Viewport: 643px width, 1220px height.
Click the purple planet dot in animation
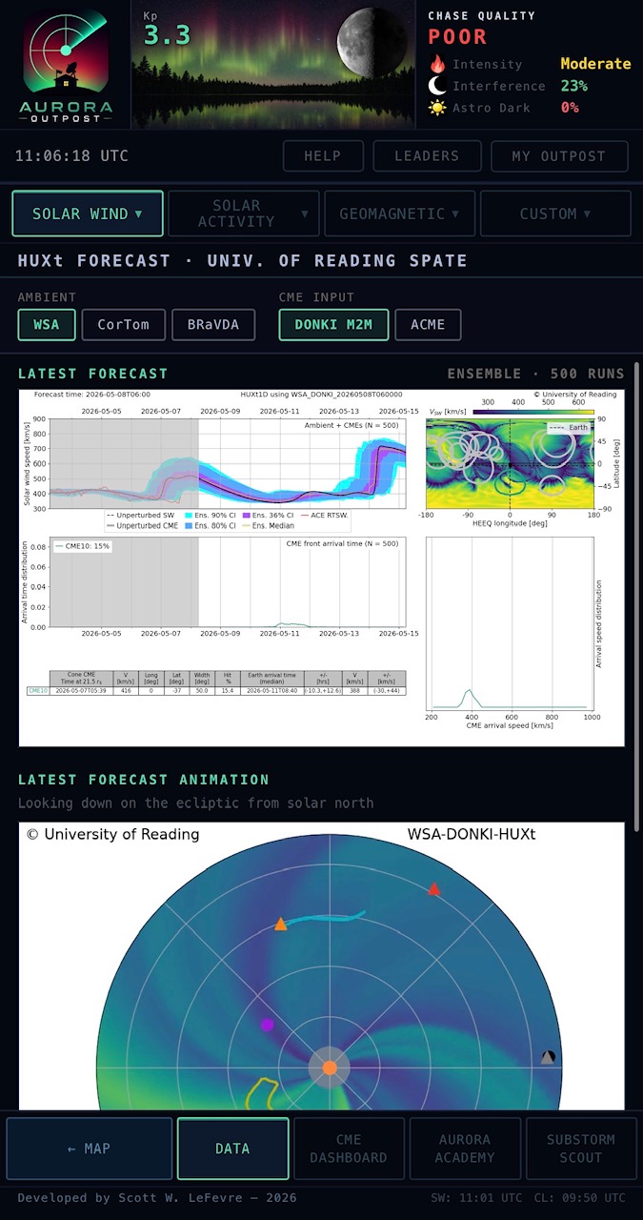(x=268, y=1025)
